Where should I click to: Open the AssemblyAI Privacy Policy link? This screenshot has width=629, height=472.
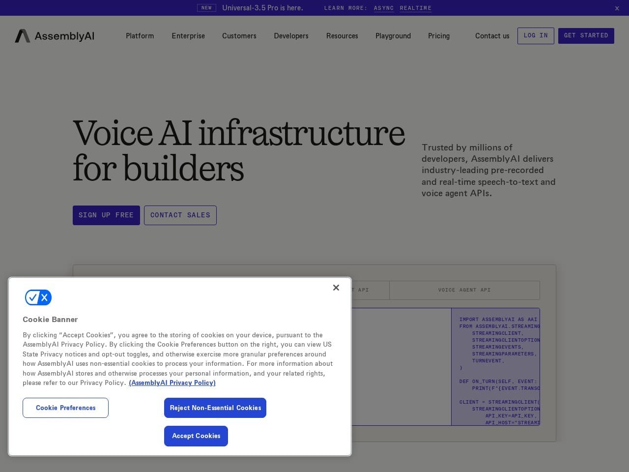172,383
